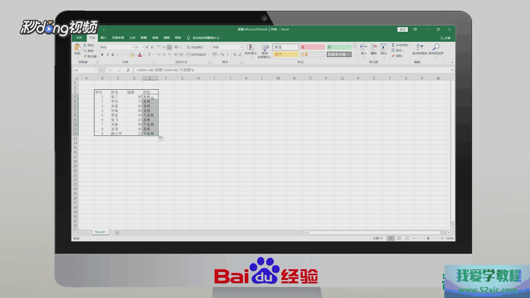Apply the red 差 (Bad) cell style

pyautogui.click(x=312, y=47)
